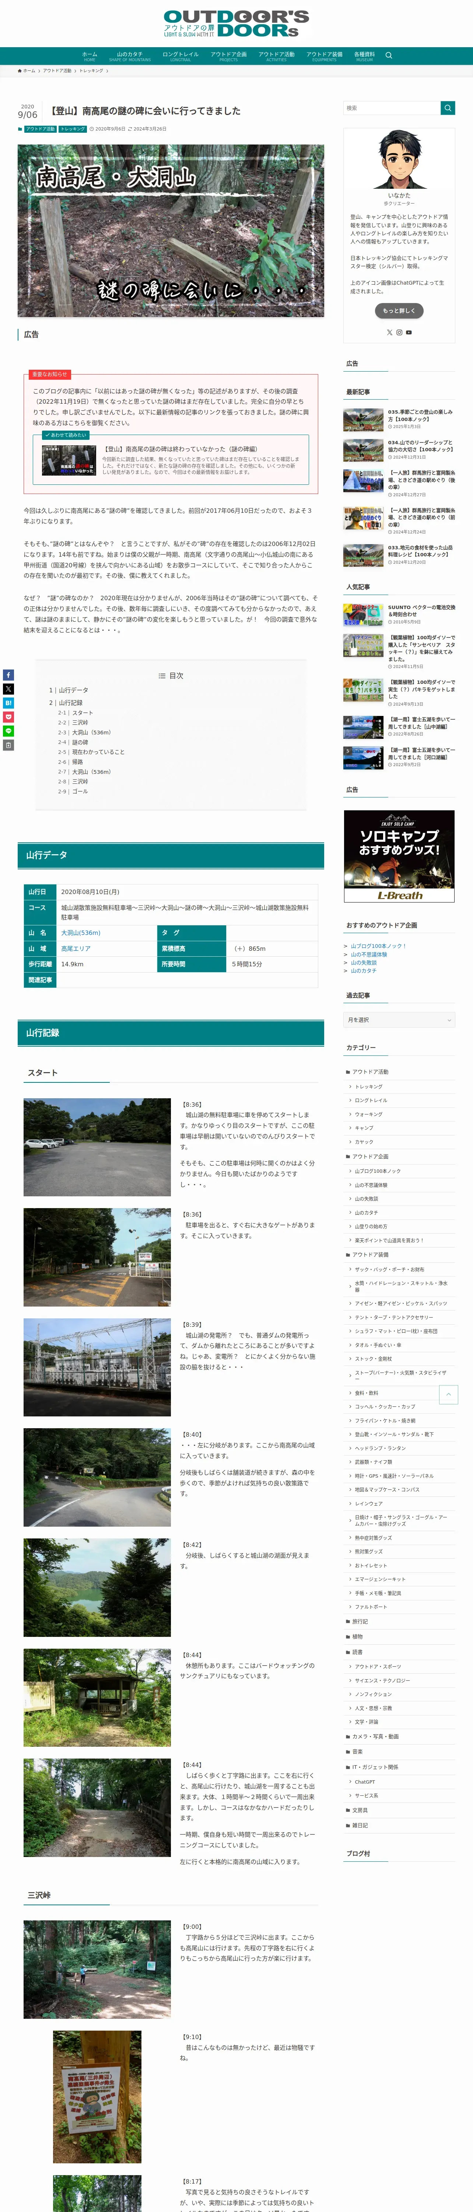Jump to 2-6 帰路 in contents
This screenshot has width=473, height=2212.
pyautogui.click(x=70, y=762)
